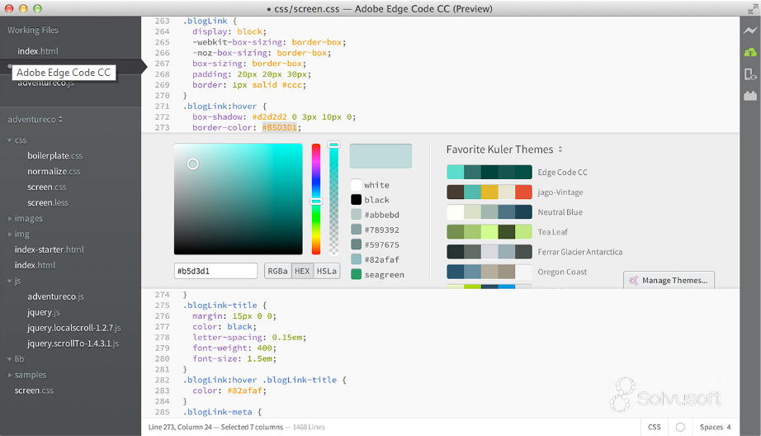This screenshot has width=761, height=436.
Task: Select the #789392 color swatch
Action: click(357, 230)
